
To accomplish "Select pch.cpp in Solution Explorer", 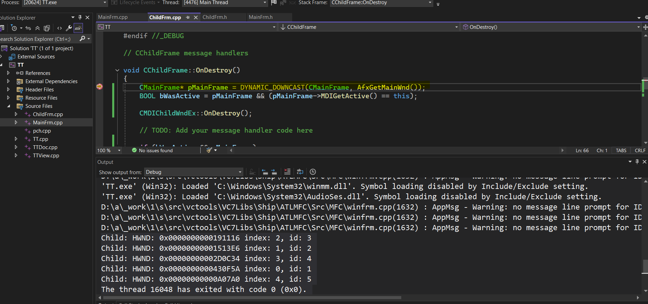I will point(42,131).
